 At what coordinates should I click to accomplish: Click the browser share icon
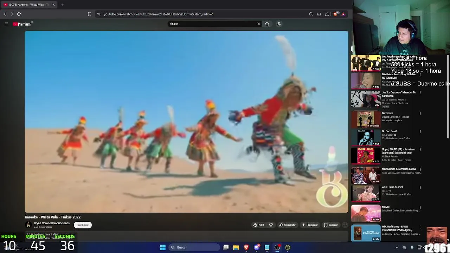pyautogui.click(x=327, y=14)
